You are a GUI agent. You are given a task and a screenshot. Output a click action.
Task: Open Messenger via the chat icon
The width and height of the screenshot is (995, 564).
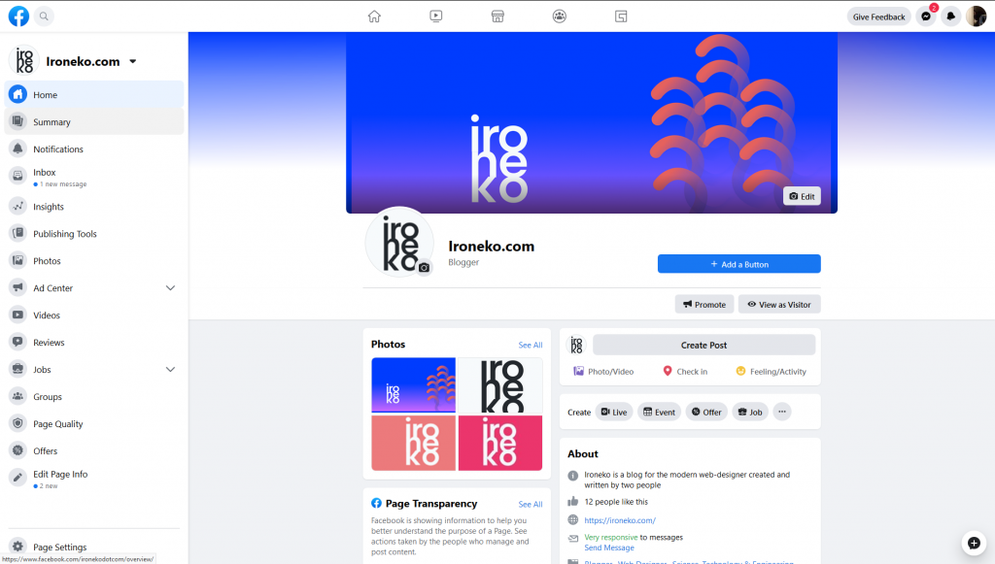(925, 16)
